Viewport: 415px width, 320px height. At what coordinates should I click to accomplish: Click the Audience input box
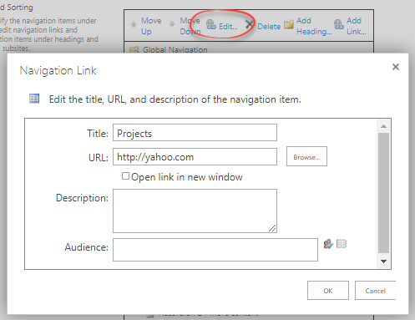[215, 250]
